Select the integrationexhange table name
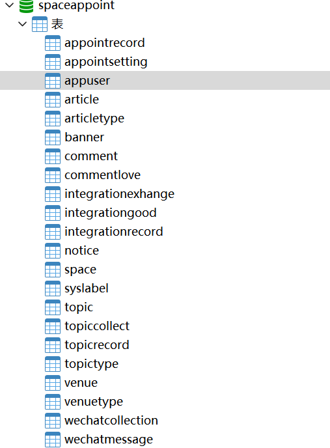The height and width of the screenshot is (448, 330). pyautogui.click(x=119, y=194)
